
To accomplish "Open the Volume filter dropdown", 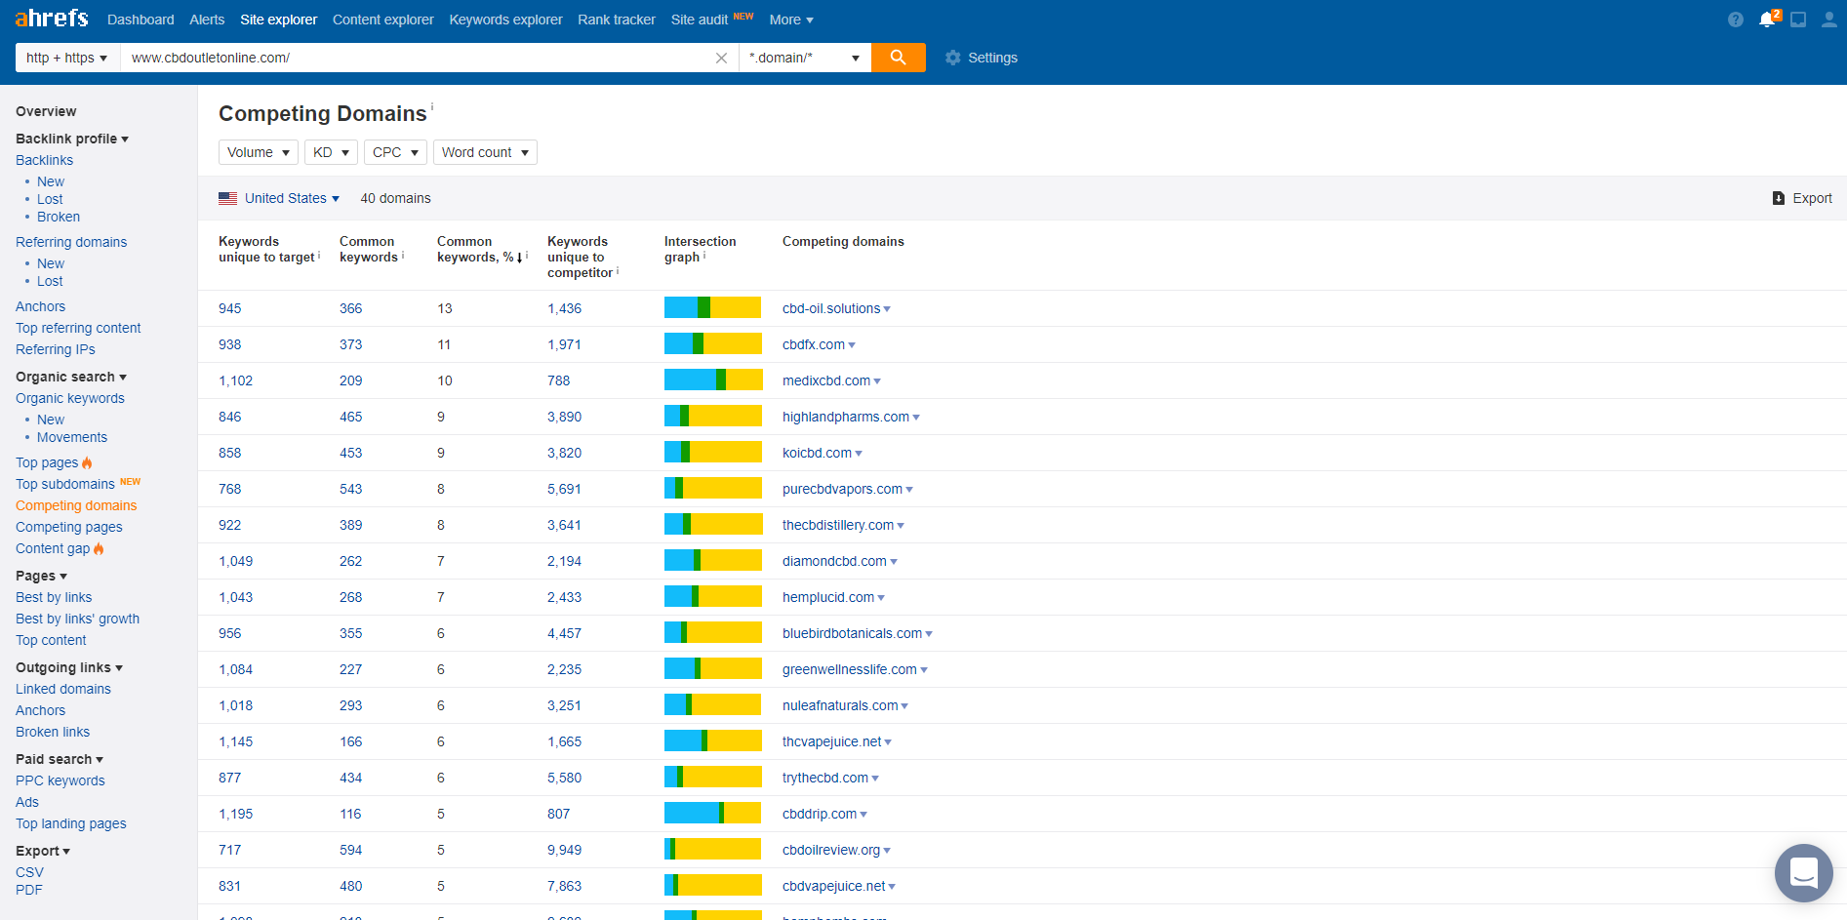I will (x=259, y=152).
